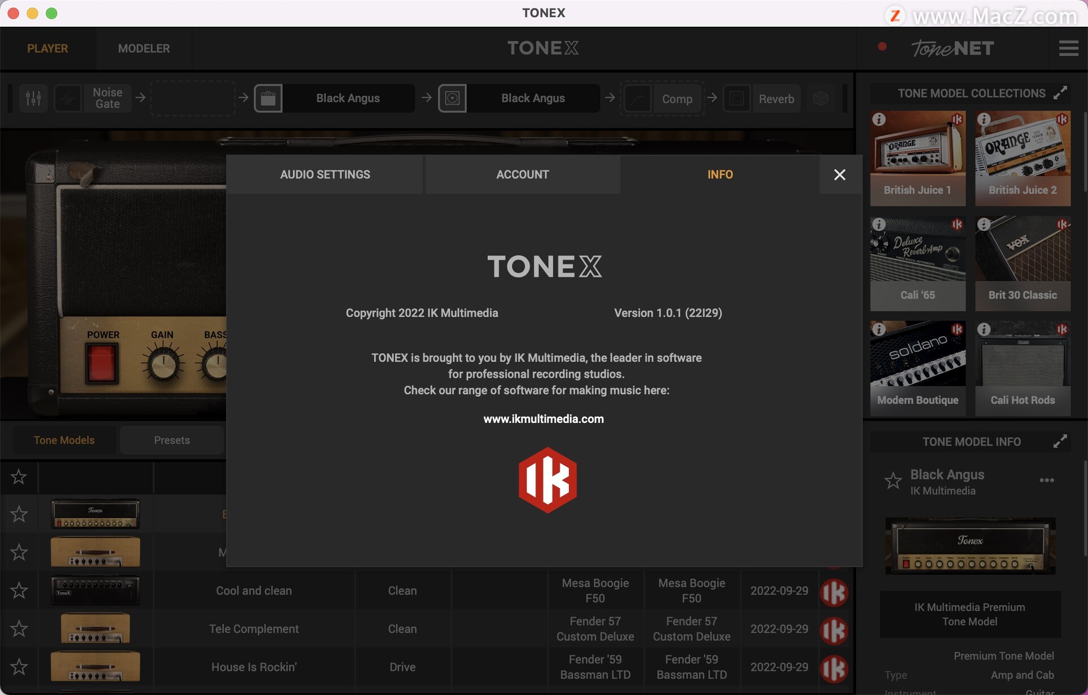Click the amp head icon beside Black Angus
Viewport: 1088px width, 695px height.
pos(268,99)
